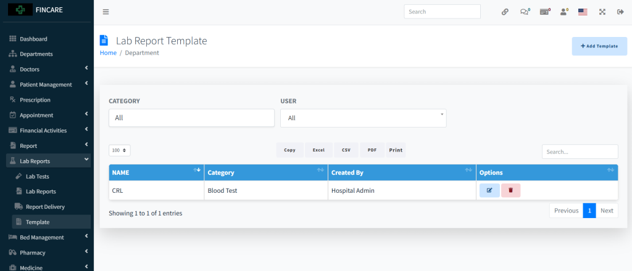Screen dimensions: 632x271
Task: Export the table with Excel button
Action: click(318, 150)
